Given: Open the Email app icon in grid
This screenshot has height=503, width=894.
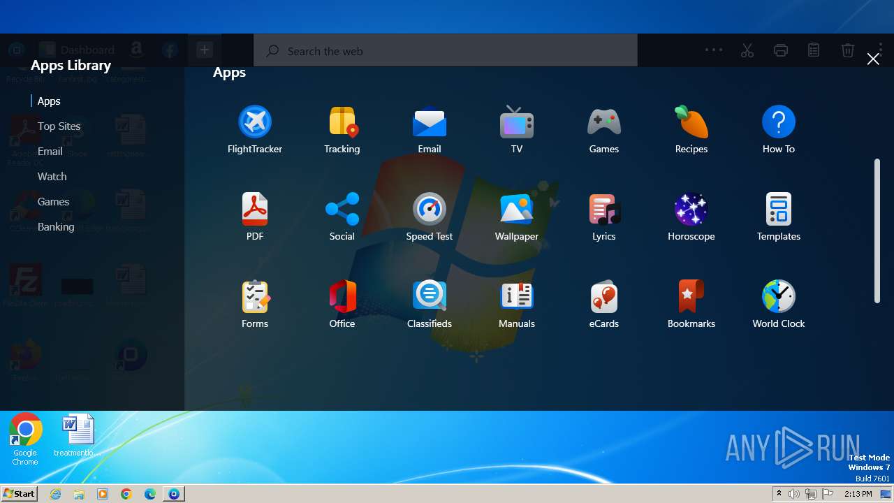Looking at the screenshot, I should (x=430, y=130).
